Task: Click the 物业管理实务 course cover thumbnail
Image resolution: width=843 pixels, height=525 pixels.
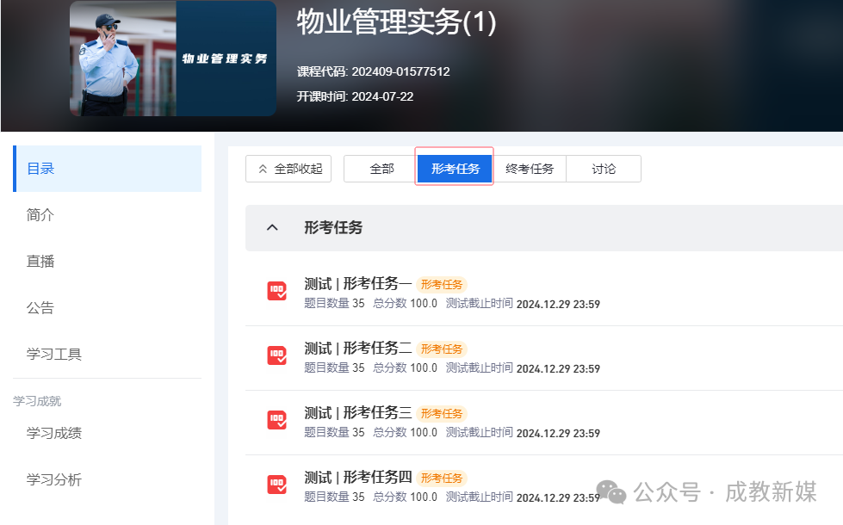Action: click(173, 59)
